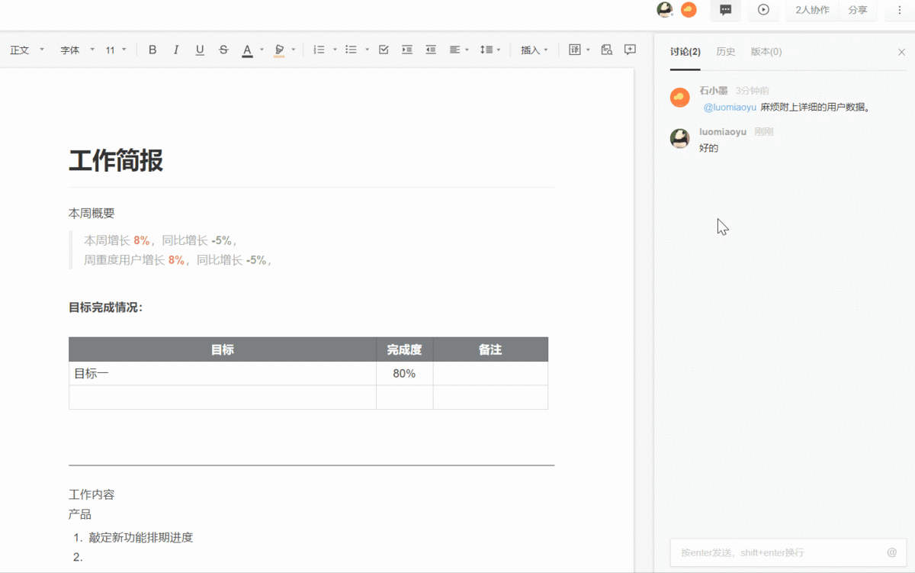Decrease the paragraph indent
The height and width of the screenshot is (573, 915).
pyautogui.click(x=431, y=50)
